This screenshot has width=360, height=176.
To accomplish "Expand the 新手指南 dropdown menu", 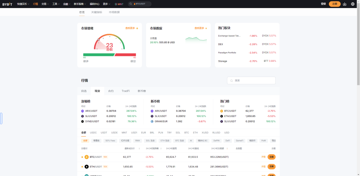I will coord(80,4).
